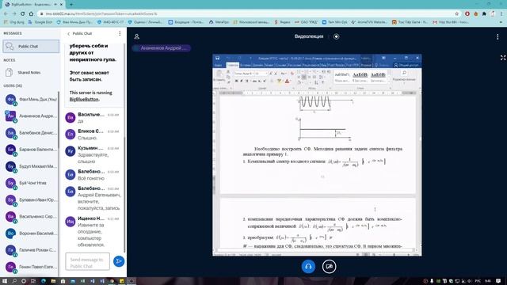Open the Google Doc bookmark
This screenshot has height=285, width=507.
(40, 22)
